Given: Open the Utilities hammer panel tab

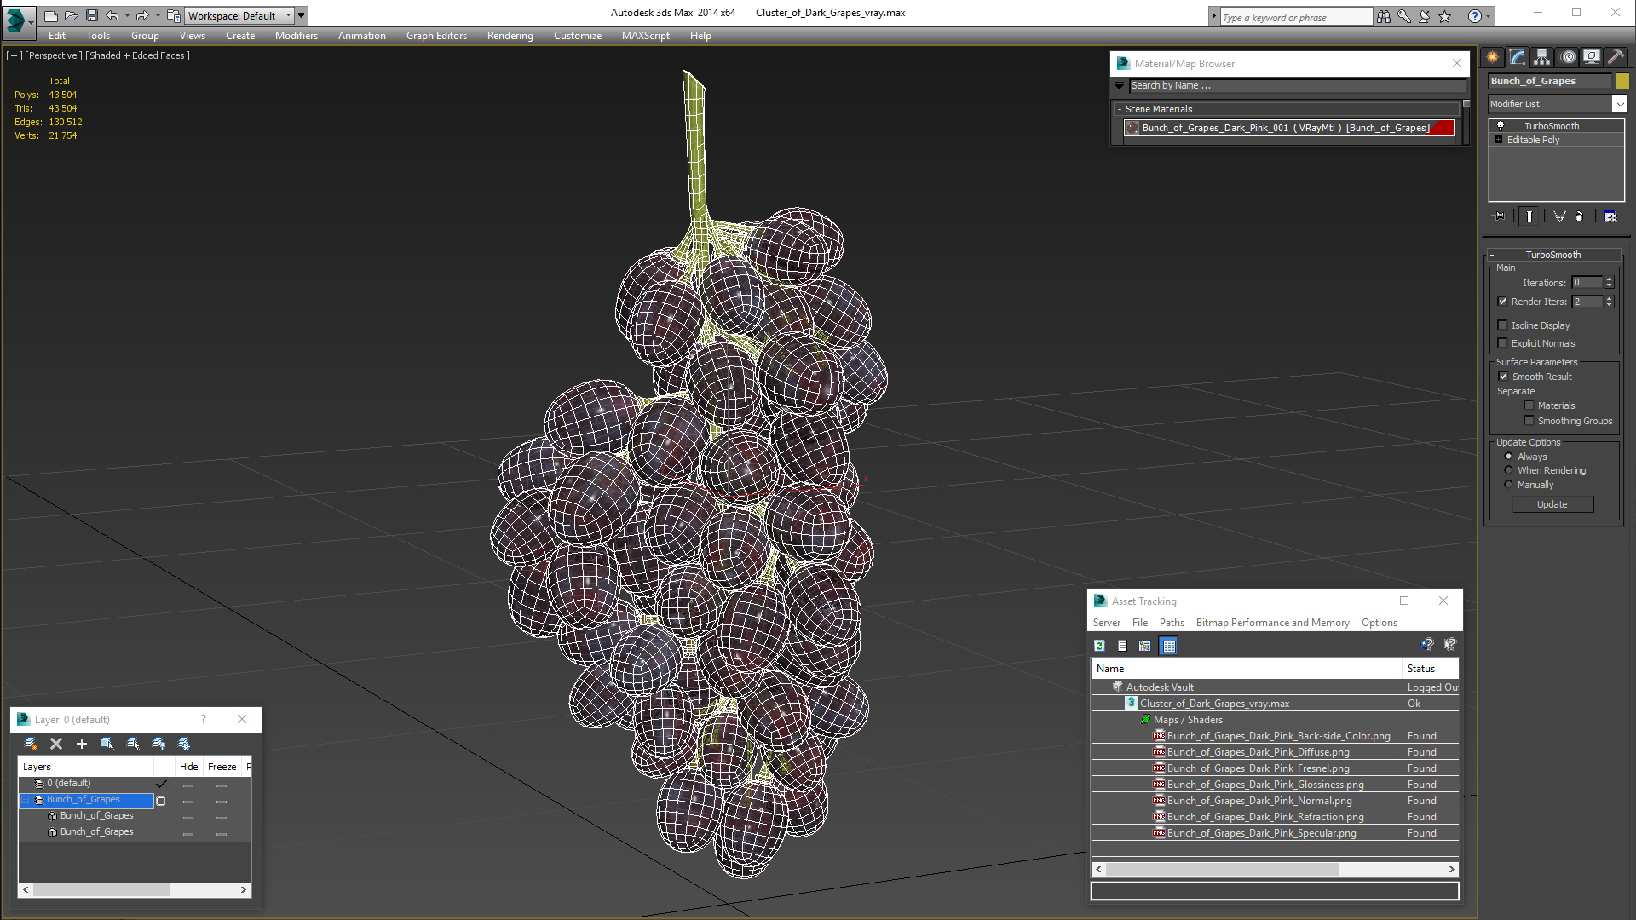Looking at the screenshot, I should click(x=1616, y=57).
